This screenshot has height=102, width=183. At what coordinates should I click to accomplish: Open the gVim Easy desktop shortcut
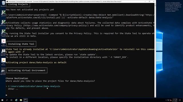tap(3, 23)
